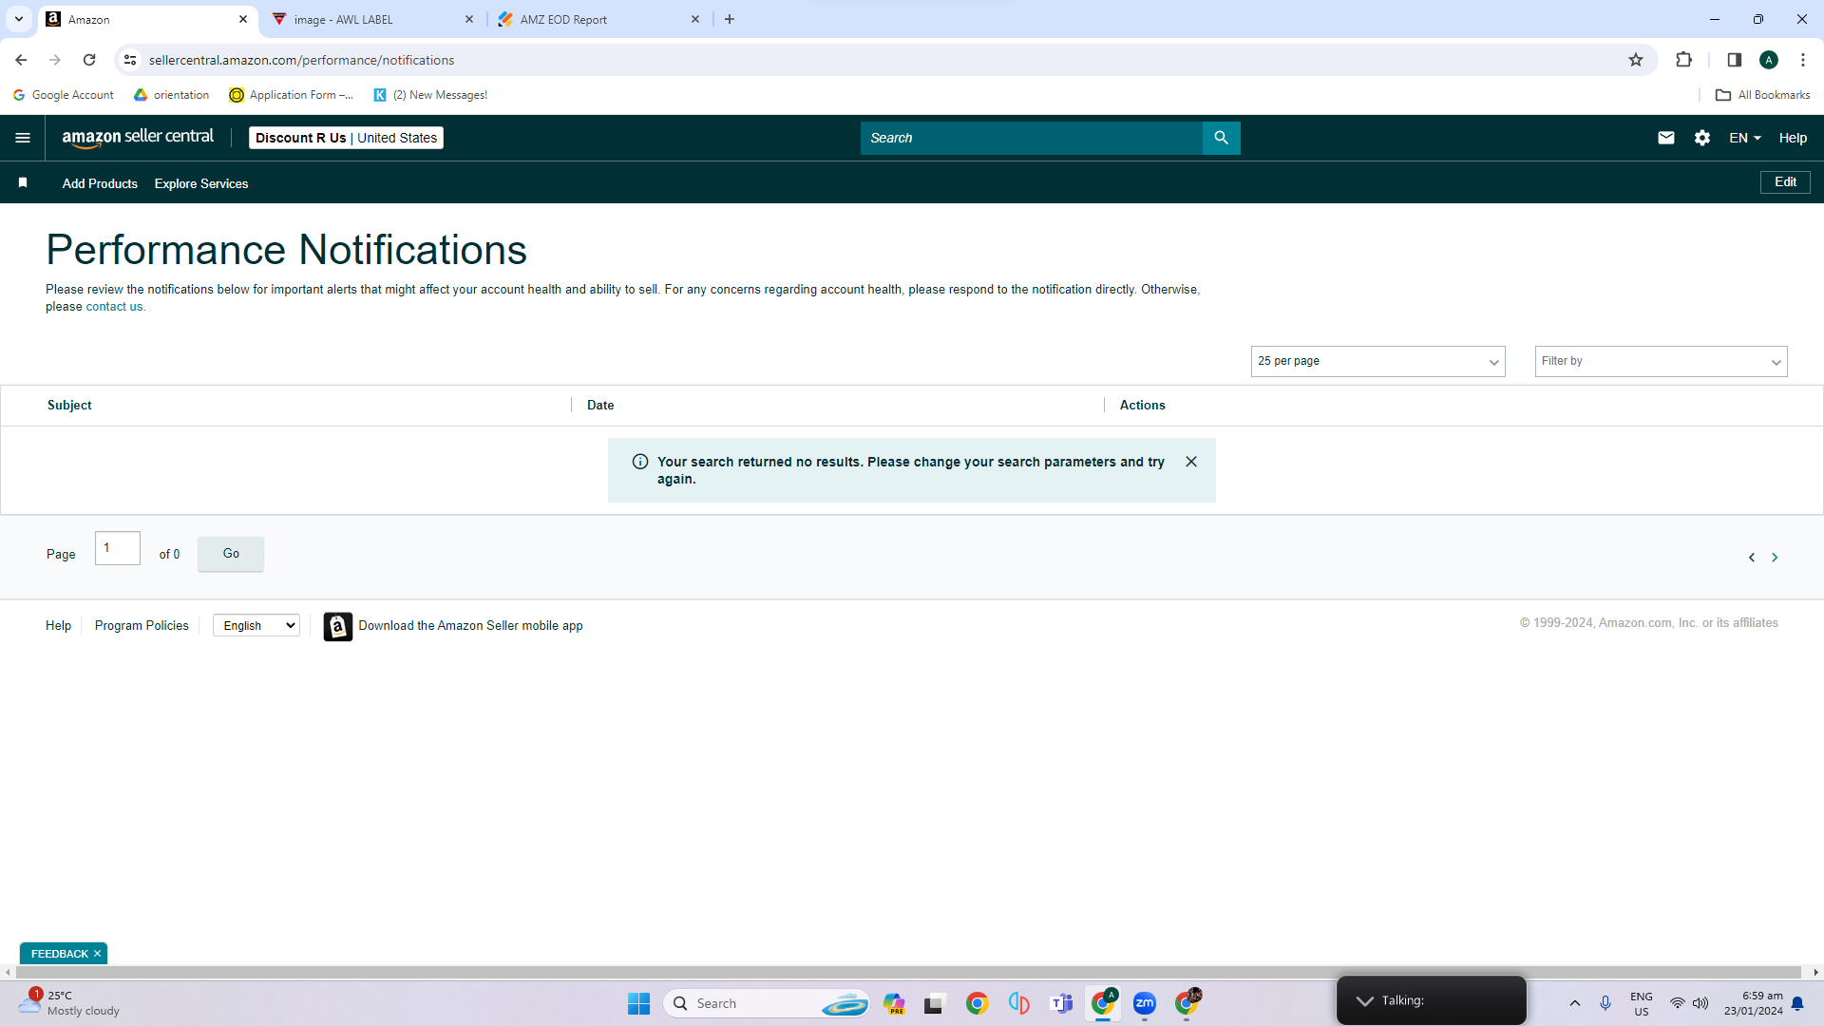Open the Filter by dropdown
The width and height of the screenshot is (1824, 1026).
coord(1661,361)
